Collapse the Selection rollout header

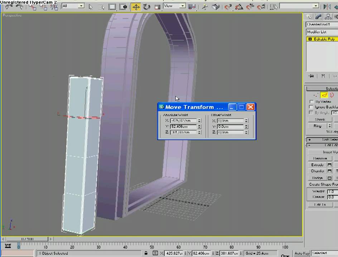coord(322,89)
